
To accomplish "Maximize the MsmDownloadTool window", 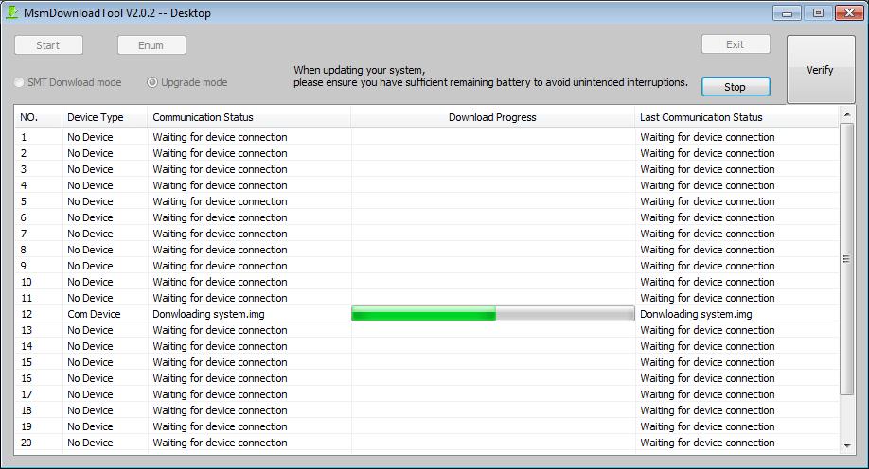I will click(818, 12).
